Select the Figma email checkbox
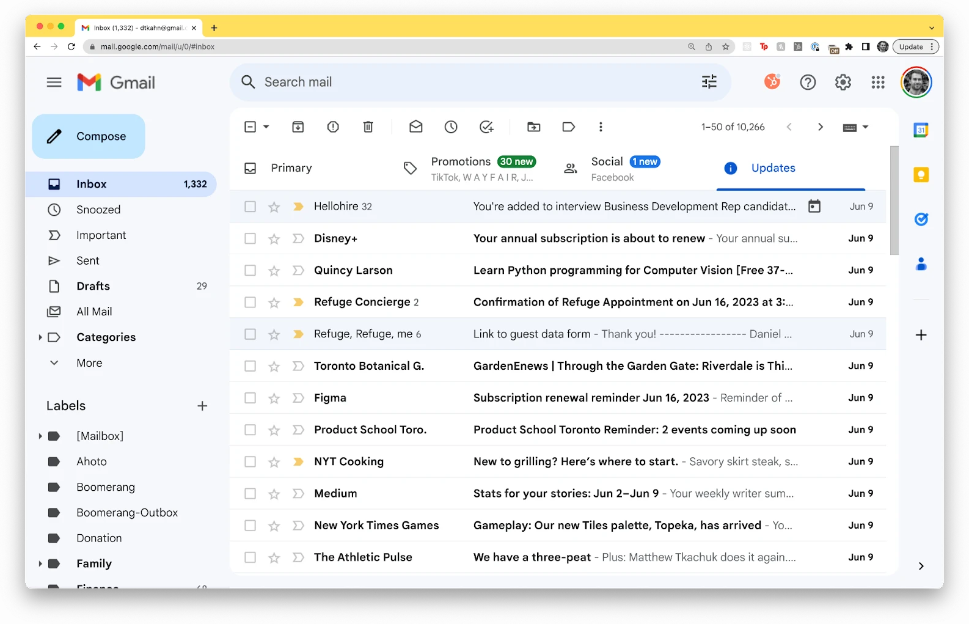 click(250, 398)
